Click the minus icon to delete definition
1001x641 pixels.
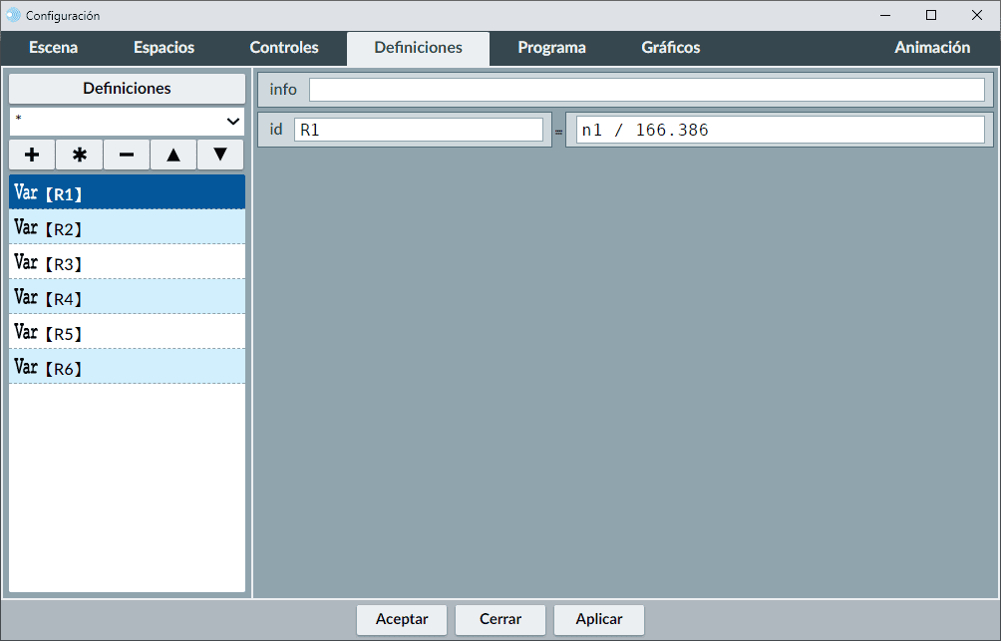[127, 155]
